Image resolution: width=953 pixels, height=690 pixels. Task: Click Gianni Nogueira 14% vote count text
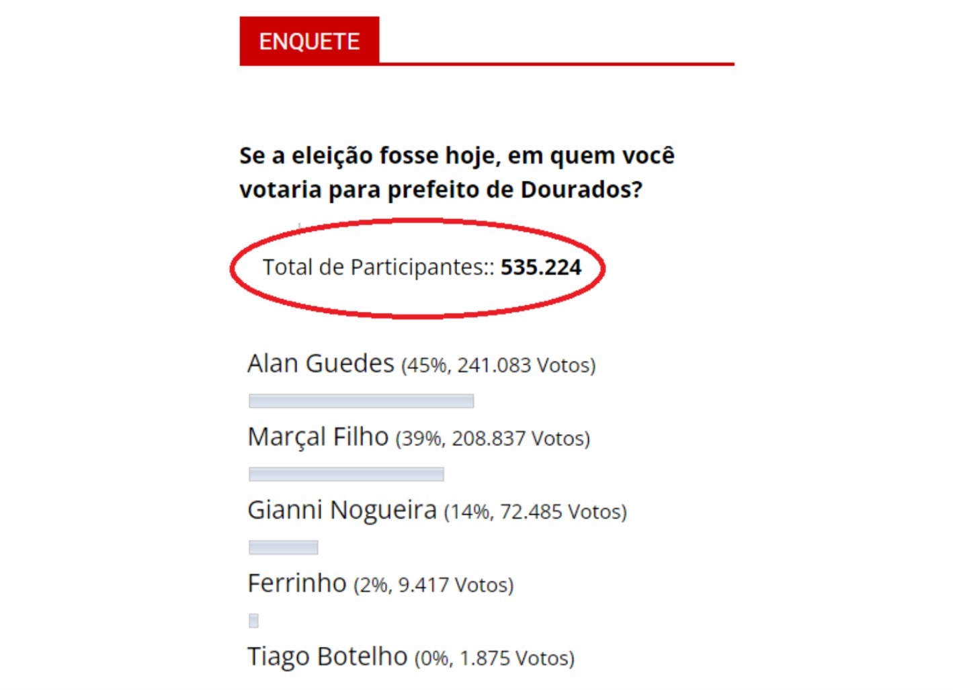coord(536,512)
